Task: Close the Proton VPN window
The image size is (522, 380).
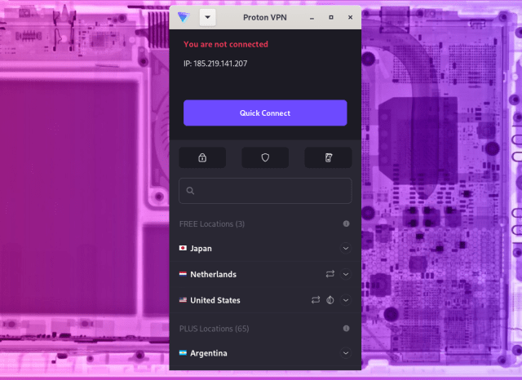Action: [350, 17]
